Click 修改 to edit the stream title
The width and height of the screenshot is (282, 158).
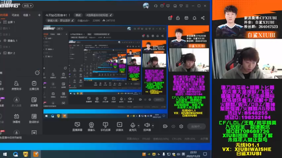(x=78, y=15)
